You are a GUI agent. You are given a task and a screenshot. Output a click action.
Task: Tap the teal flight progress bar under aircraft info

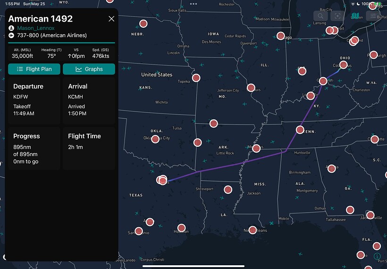pos(61,43)
